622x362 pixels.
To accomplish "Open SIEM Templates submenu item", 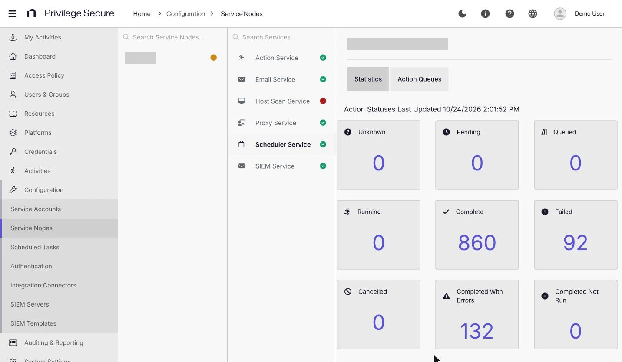I will [59, 323].
